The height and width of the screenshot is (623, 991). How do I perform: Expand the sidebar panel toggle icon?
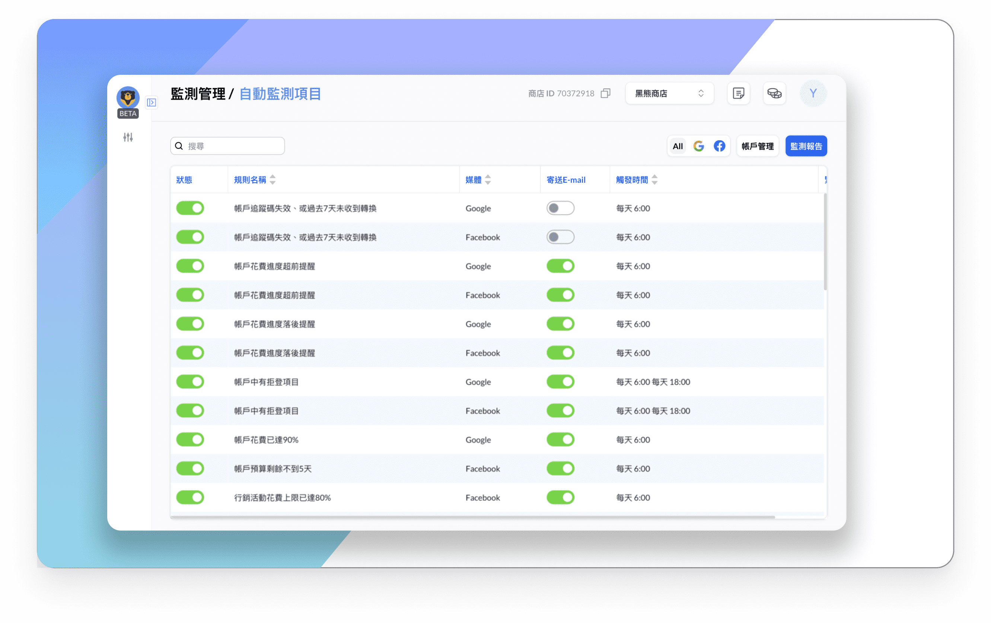click(x=152, y=102)
